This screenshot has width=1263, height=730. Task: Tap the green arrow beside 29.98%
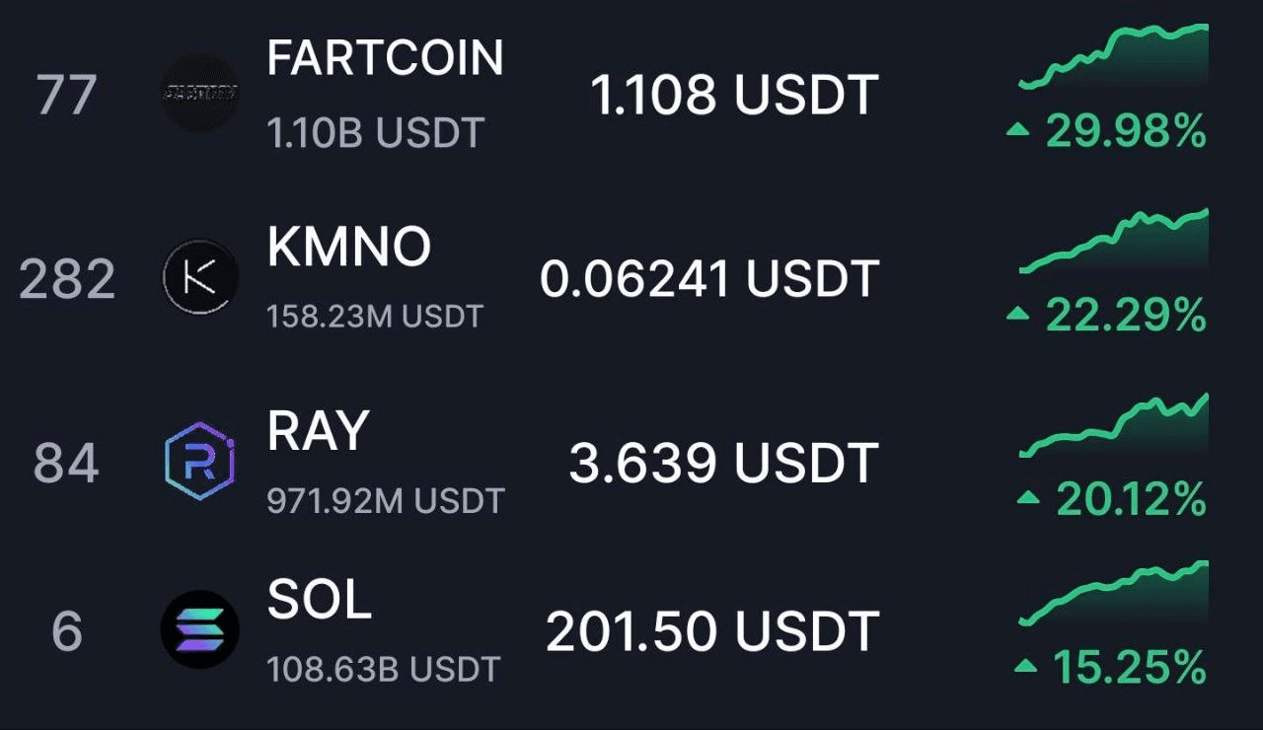pos(1020,130)
